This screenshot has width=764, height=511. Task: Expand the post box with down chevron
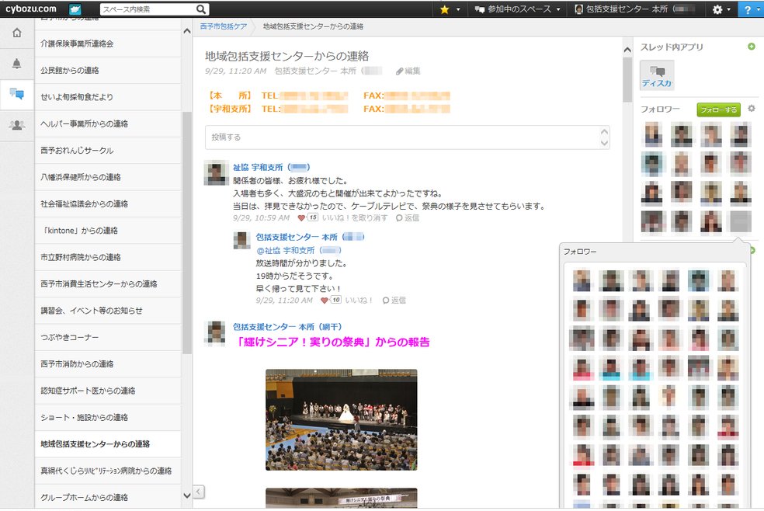point(604,143)
